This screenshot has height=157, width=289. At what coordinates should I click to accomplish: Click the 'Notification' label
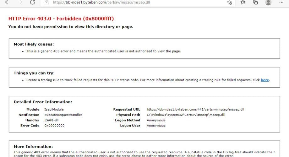point(29,115)
